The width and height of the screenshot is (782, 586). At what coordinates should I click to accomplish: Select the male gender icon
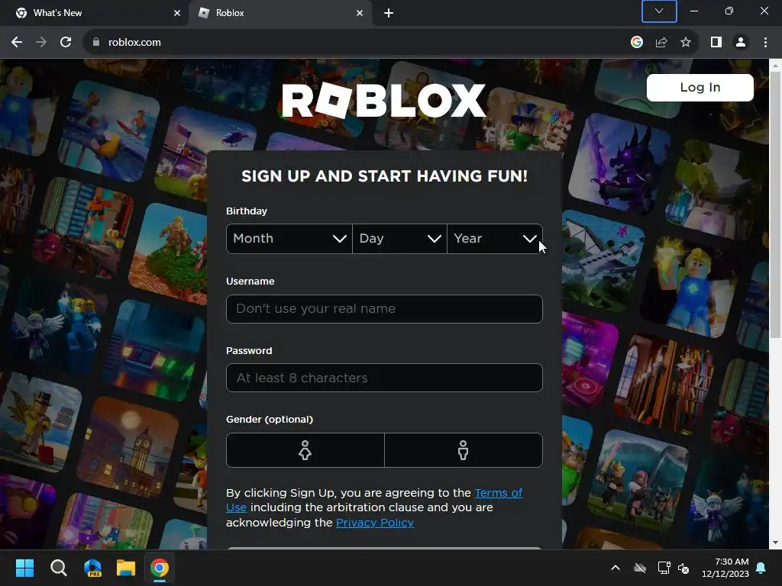point(464,450)
